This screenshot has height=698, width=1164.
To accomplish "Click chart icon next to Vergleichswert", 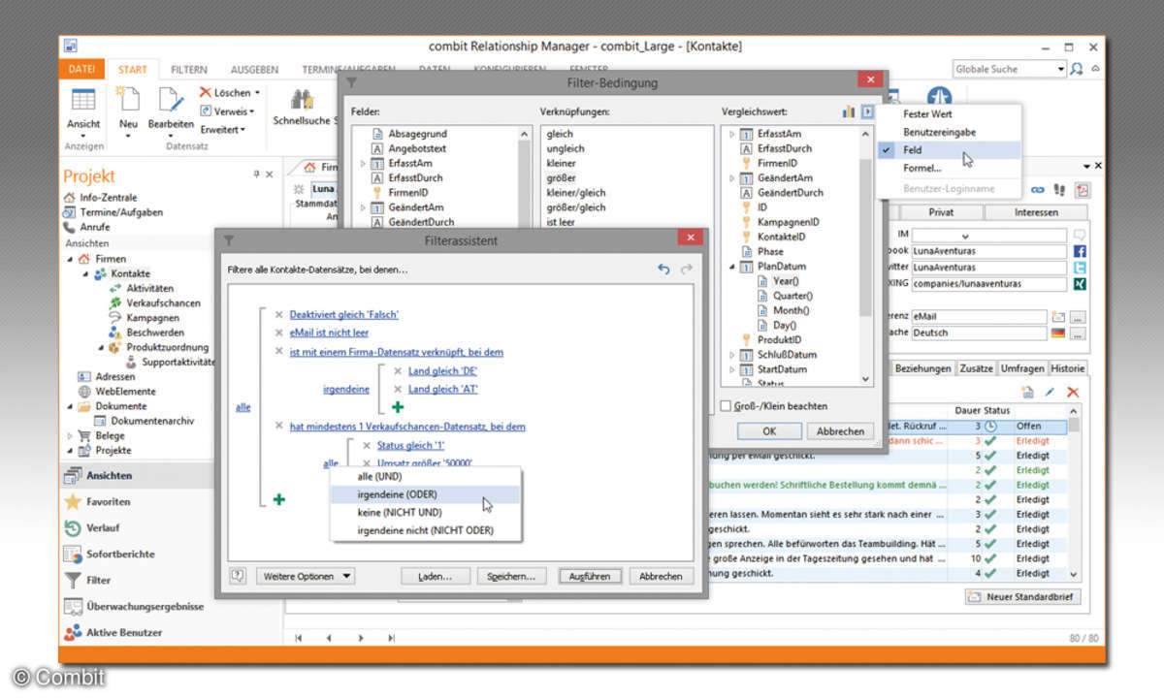I will tap(849, 112).
